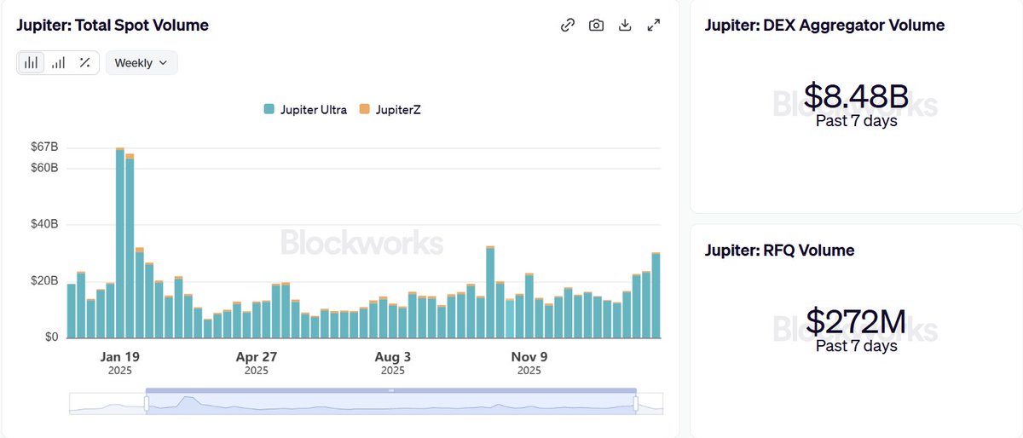Click the $40B axis label

click(x=43, y=224)
